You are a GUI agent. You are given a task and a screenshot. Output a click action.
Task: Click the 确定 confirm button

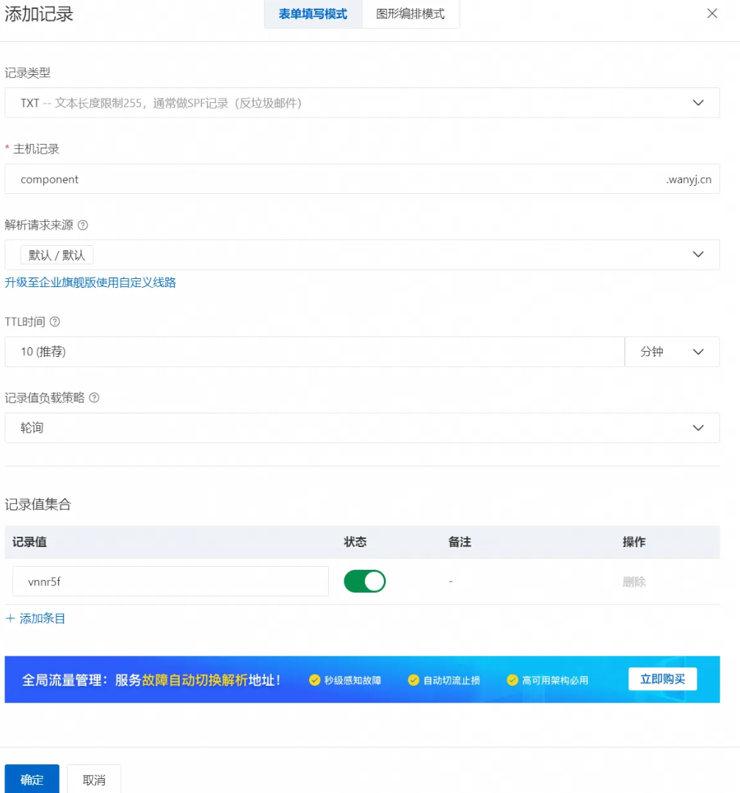[x=32, y=780]
